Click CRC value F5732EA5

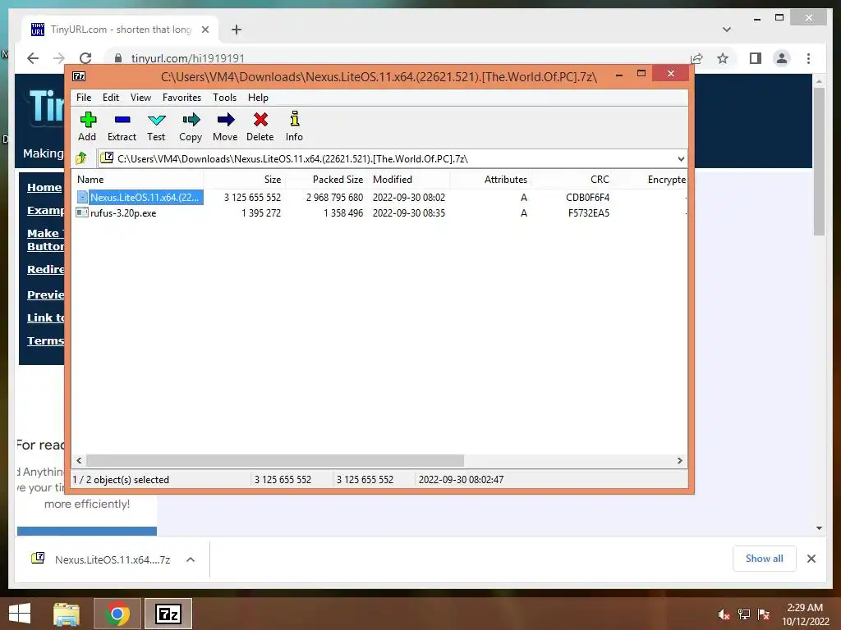point(588,213)
